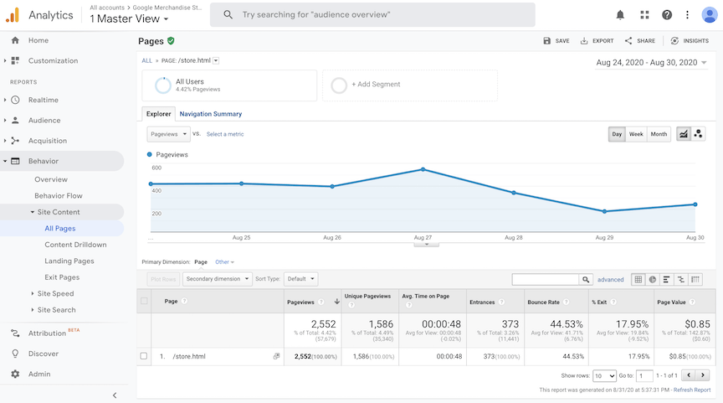This screenshot has width=723, height=403.
Task: Set chart granularity to Day
Action: point(617,134)
